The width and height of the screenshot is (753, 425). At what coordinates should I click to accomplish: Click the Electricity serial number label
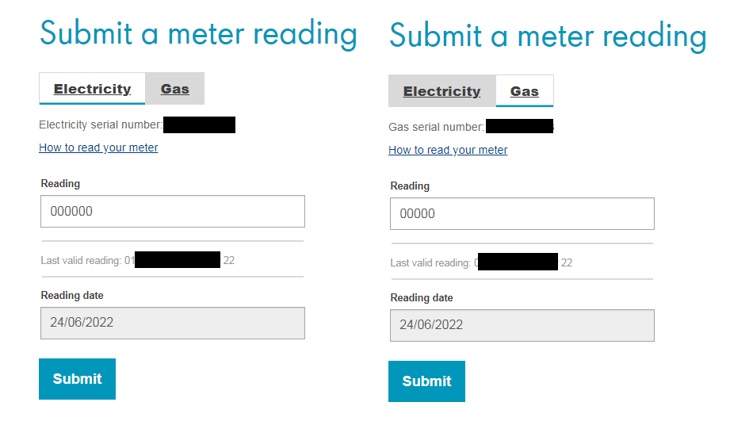pos(101,124)
